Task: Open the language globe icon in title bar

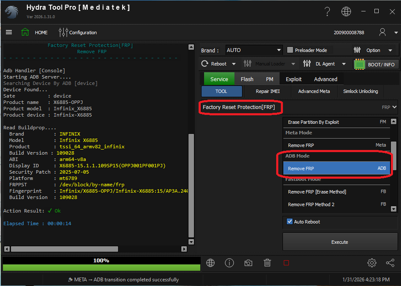Action: pos(346,11)
